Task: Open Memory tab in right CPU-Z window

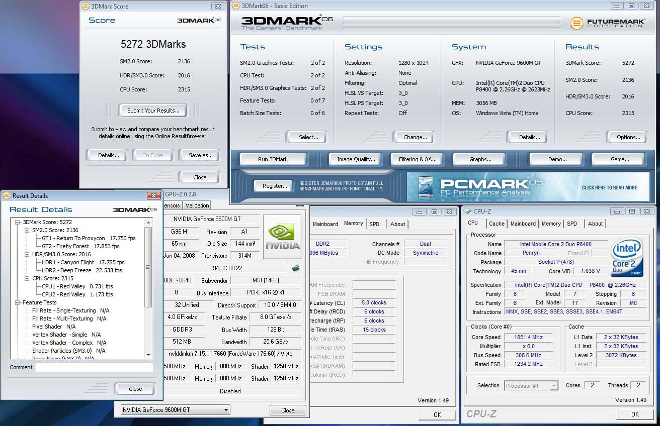Action: tap(551, 224)
